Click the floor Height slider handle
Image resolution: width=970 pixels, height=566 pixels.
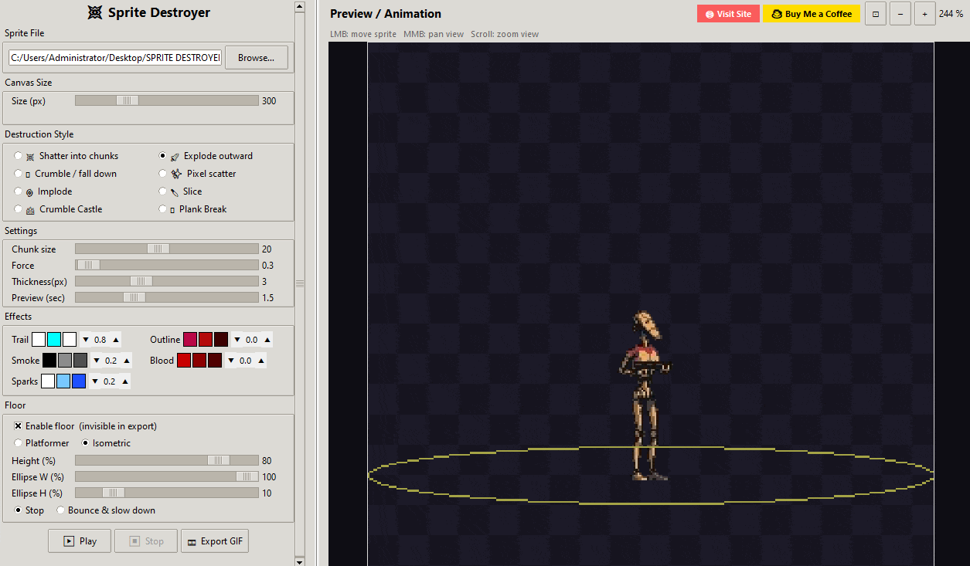click(x=219, y=460)
